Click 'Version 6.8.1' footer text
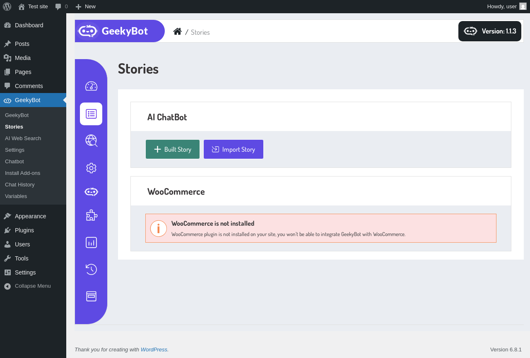530x358 pixels. pos(506,349)
